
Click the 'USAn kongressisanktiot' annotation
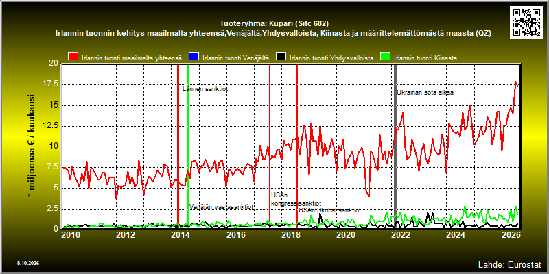[x=296, y=199]
